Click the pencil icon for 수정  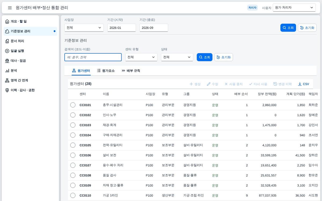[x=209, y=84]
